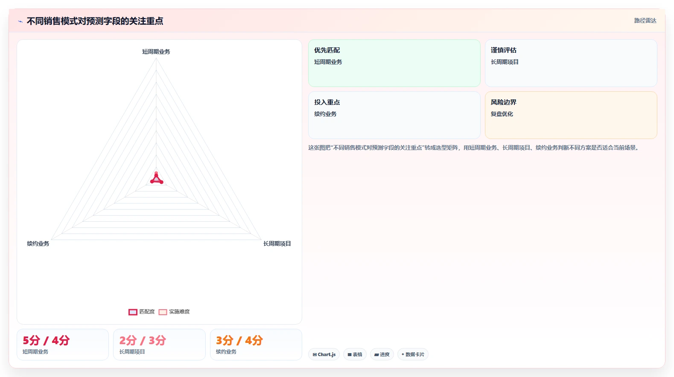
Task: Click the 3分 / 4分 score card
Action: click(x=256, y=345)
